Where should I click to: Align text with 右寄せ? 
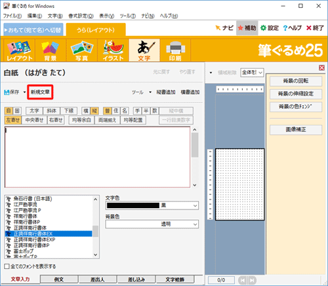click(x=56, y=120)
